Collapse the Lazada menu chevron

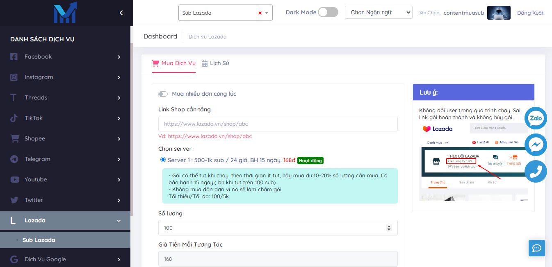[119, 221]
